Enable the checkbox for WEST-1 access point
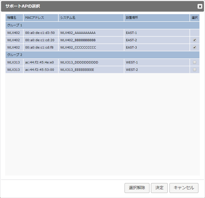 point(195,62)
